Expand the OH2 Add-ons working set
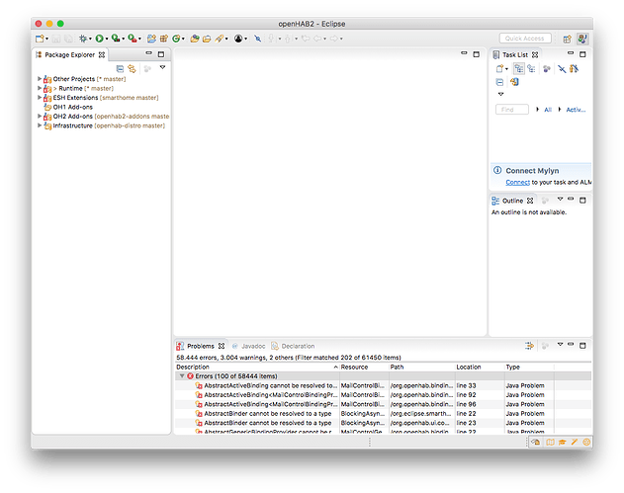624x493 pixels. point(40,117)
